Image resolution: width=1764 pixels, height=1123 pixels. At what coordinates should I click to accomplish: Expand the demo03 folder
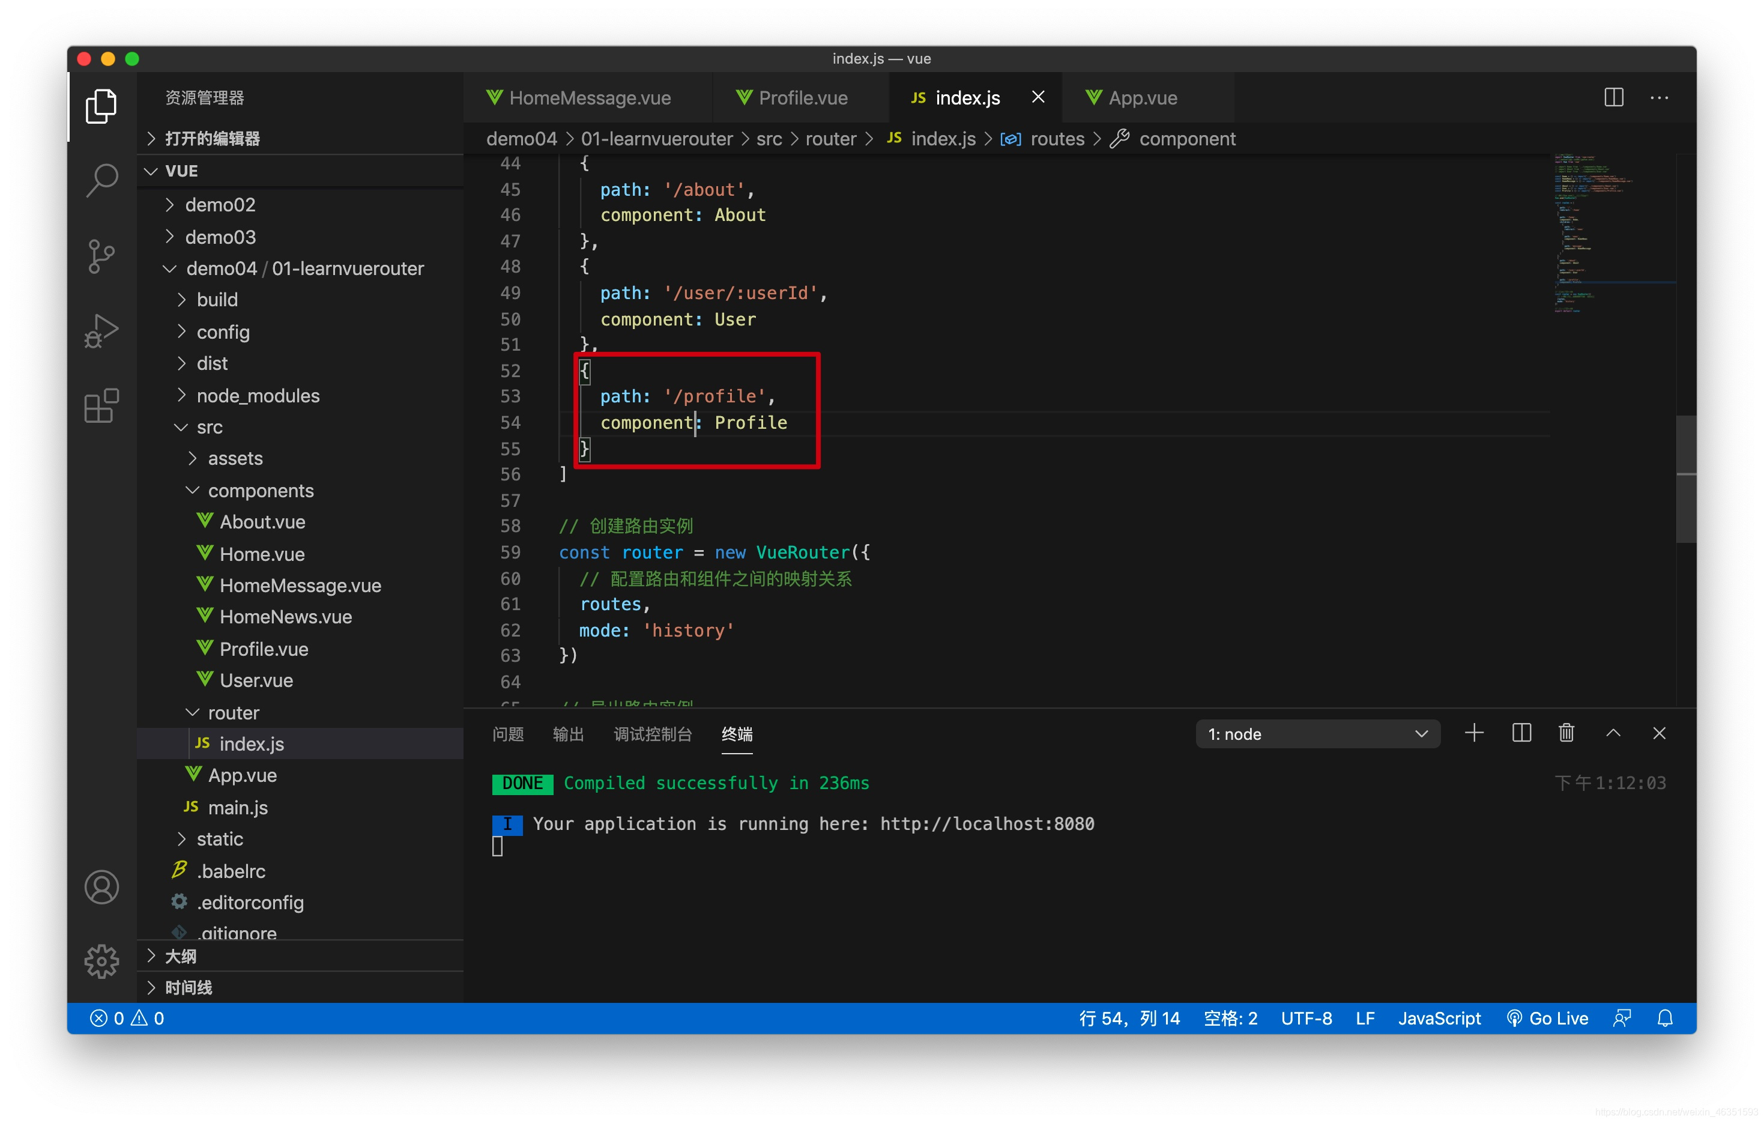point(300,237)
